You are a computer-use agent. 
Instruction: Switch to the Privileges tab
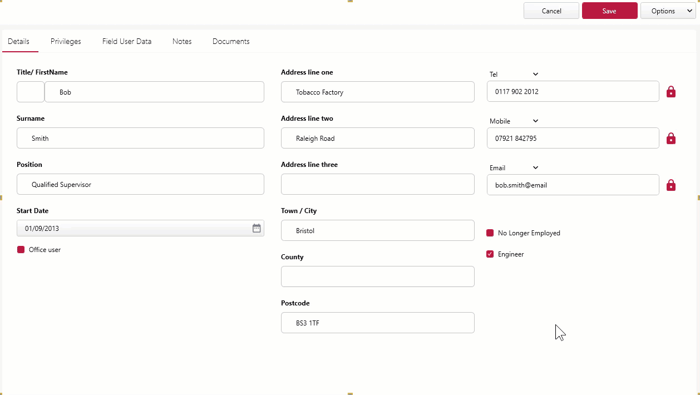[65, 41]
